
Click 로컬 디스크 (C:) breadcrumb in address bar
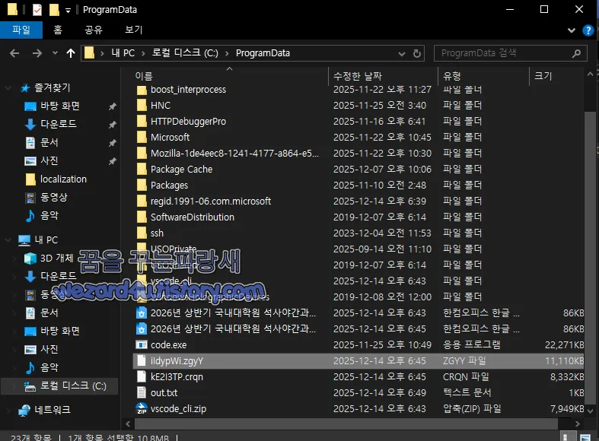[185, 53]
